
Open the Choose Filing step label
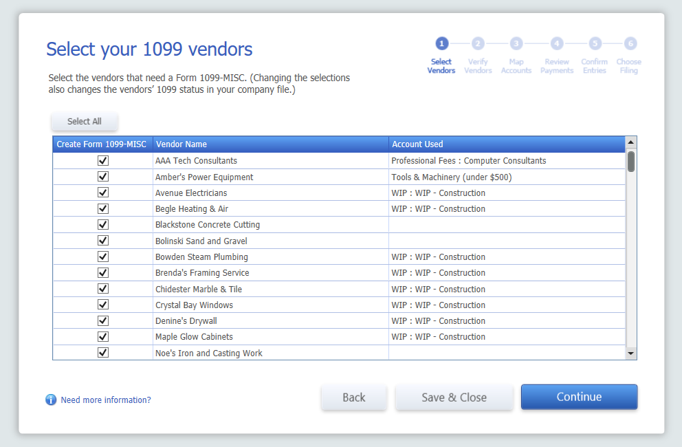pyautogui.click(x=629, y=66)
